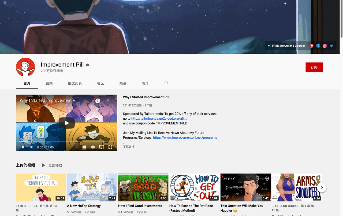The height and width of the screenshot is (216, 343).
Task: Open video settings gear icon
Action: 93,147
